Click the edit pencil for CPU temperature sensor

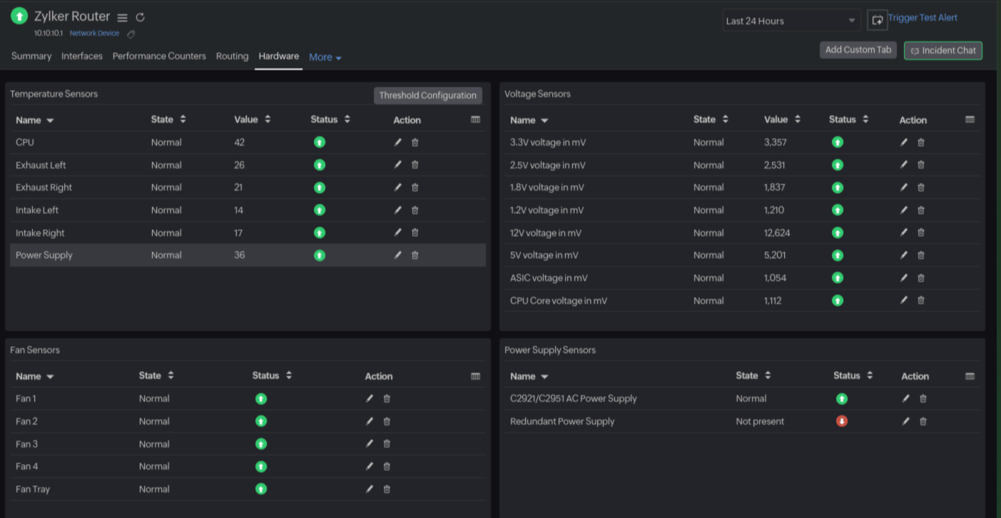coord(398,142)
